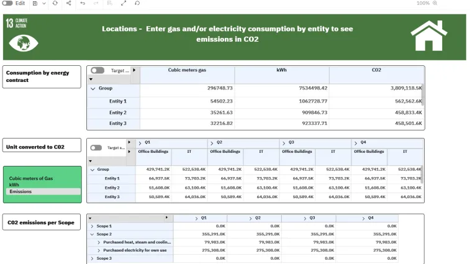Viewport: 470px width, 264px height.
Task: Click the reset view icon in toolbar
Action: click(x=137, y=3)
